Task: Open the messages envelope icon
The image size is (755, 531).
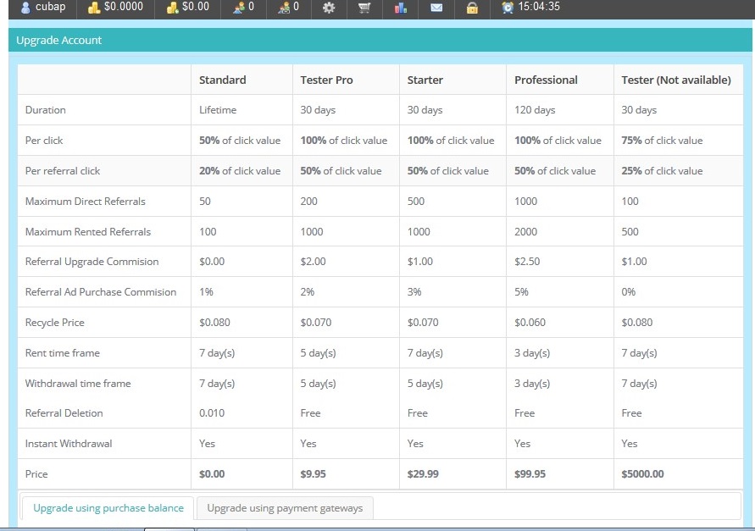Action: tap(436, 8)
